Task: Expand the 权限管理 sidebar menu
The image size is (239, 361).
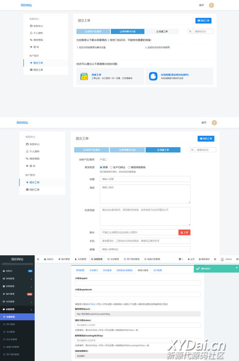Action: [x=17, y=286]
